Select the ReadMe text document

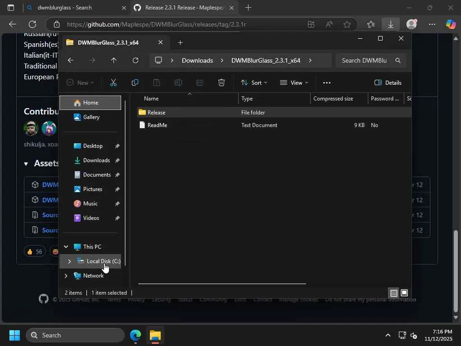point(274,125)
